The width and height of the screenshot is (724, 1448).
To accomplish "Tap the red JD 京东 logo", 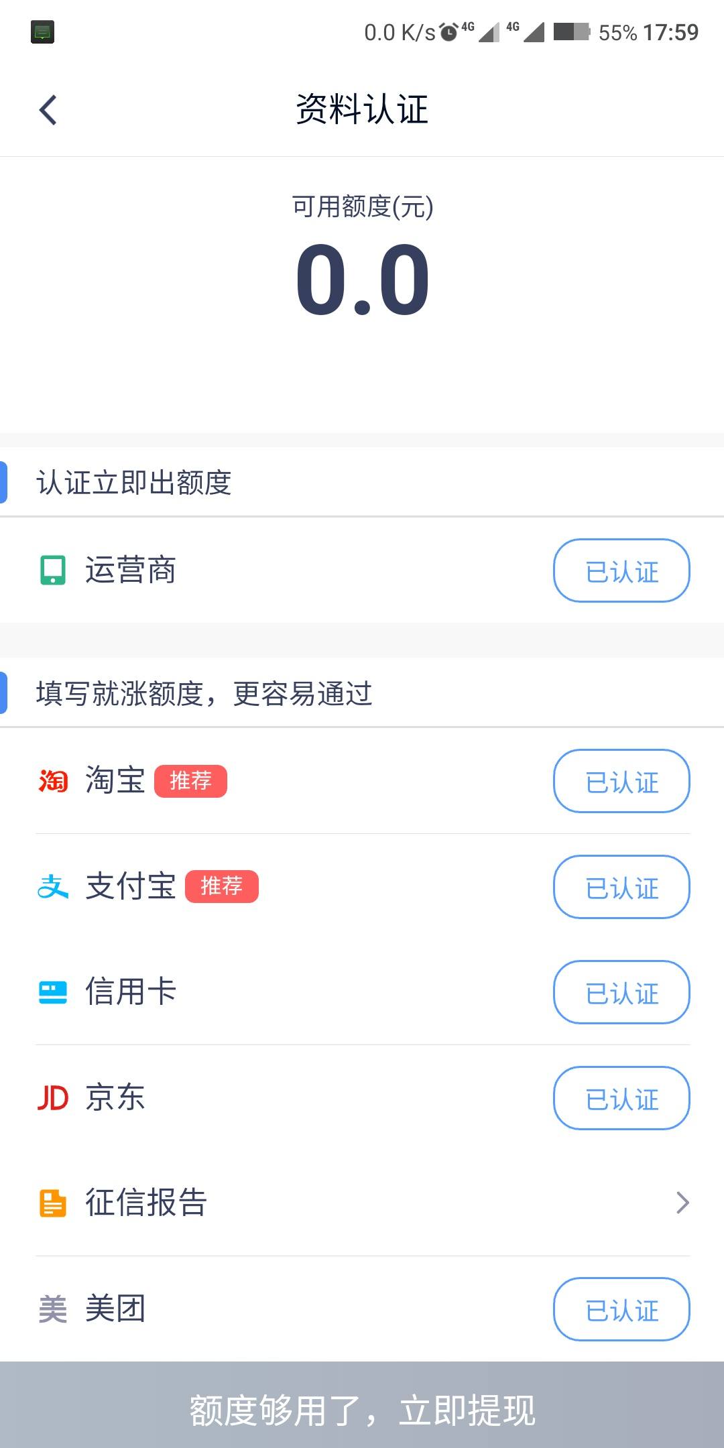I will (x=53, y=1098).
